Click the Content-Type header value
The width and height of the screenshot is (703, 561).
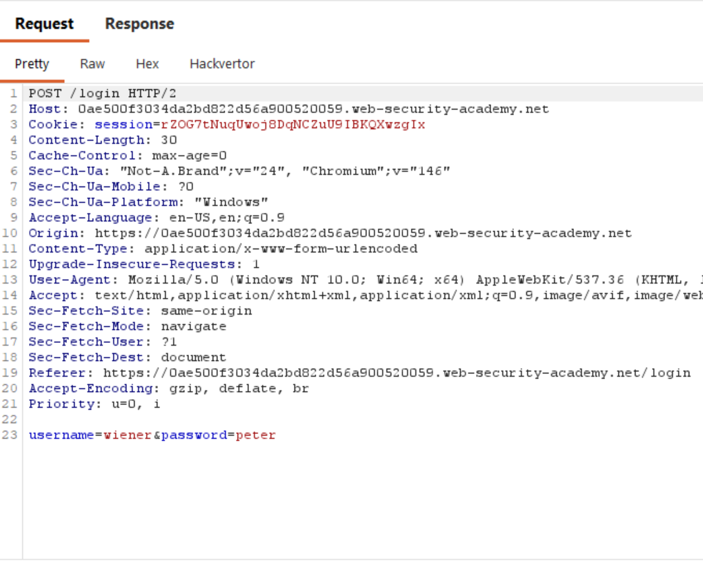281,248
